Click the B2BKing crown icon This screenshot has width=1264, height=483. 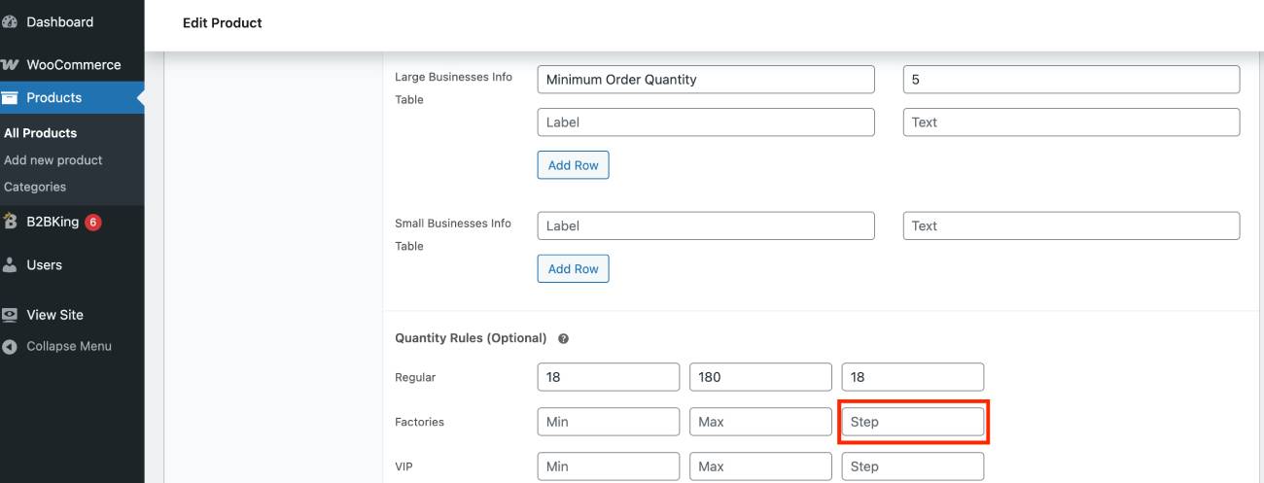click(x=10, y=222)
